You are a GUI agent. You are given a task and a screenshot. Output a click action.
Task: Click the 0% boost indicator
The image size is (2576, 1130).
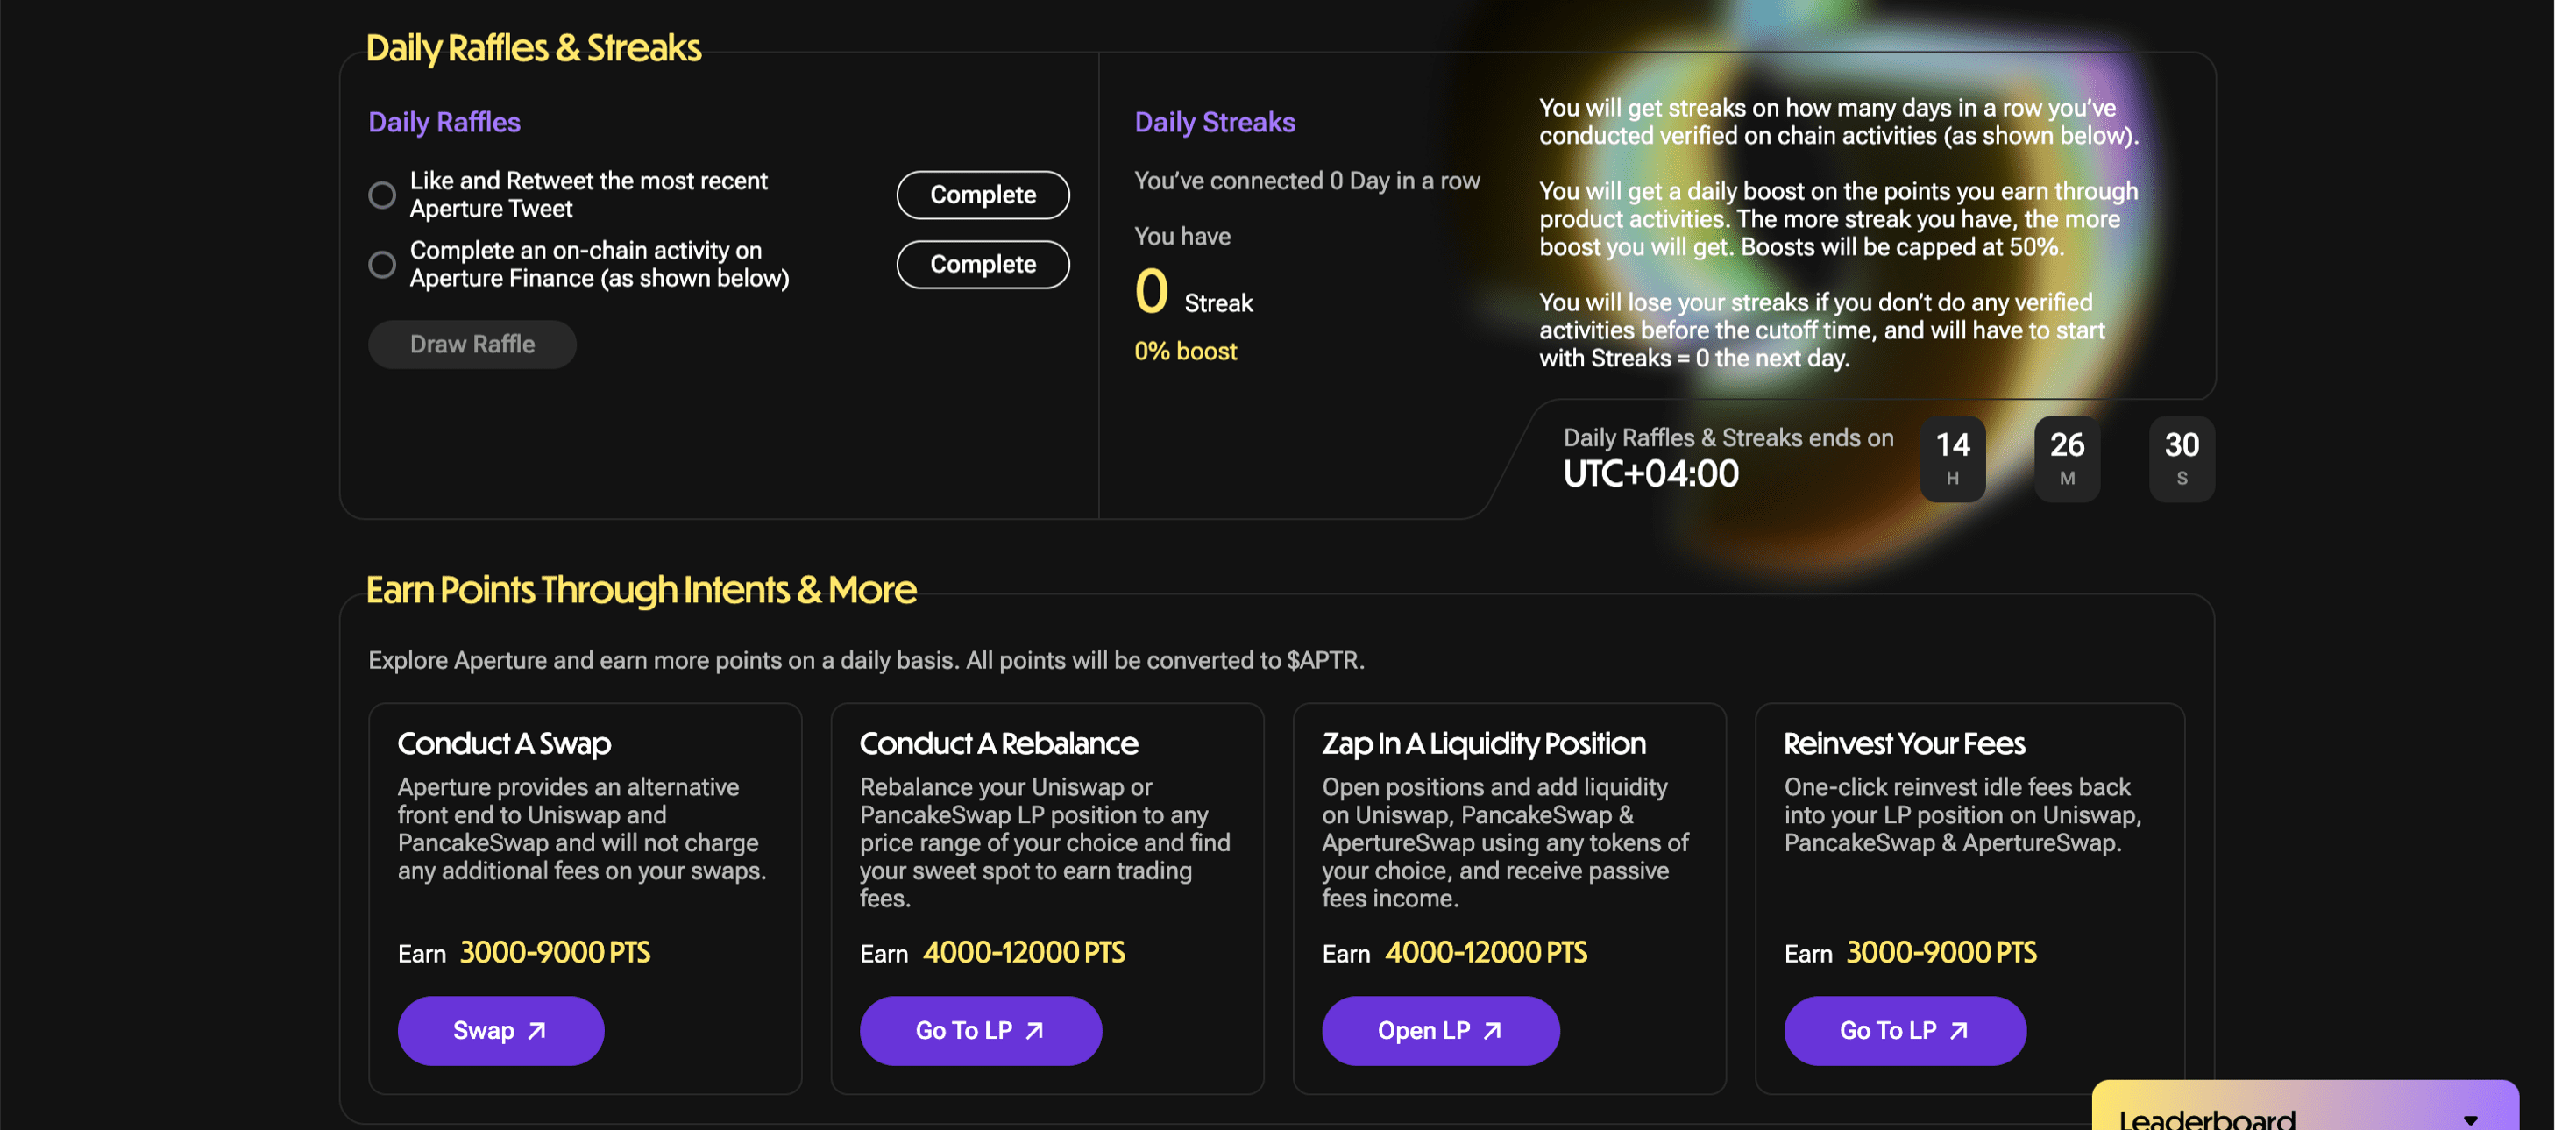click(1185, 351)
